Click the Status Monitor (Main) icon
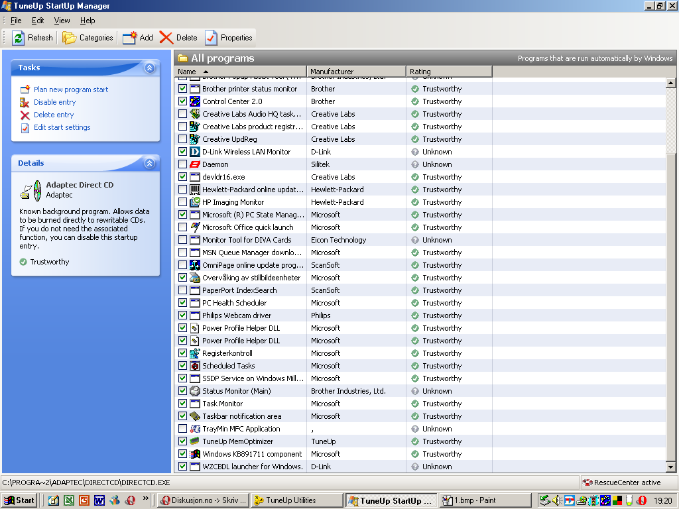This screenshot has width=679, height=509. pos(195,391)
